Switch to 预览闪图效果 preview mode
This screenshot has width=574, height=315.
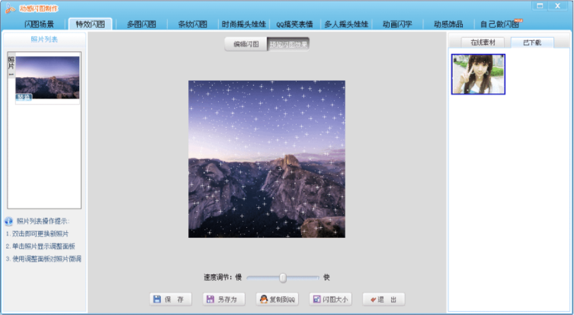pos(288,44)
